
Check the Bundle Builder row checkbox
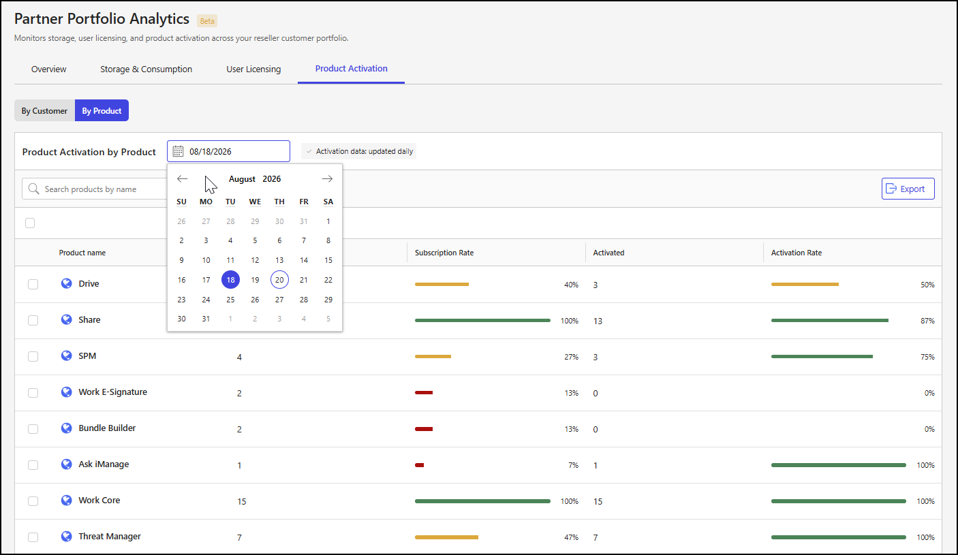pyautogui.click(x=33, y=429)
